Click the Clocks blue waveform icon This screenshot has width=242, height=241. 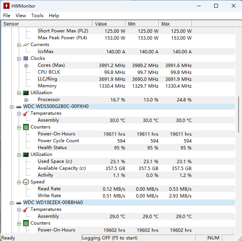(26, 58)
